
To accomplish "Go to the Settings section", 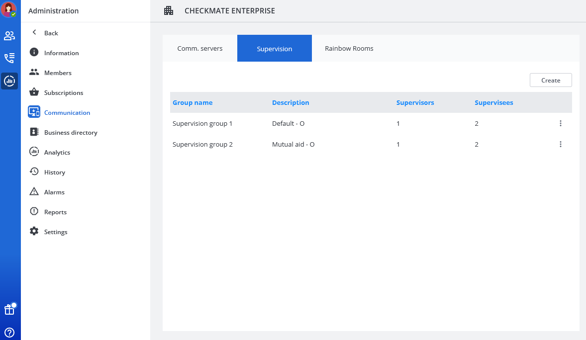I will (x=56, y=232).
